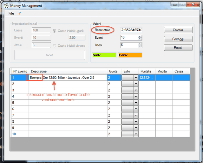Click the Resa totale value field
Image resolution: width=203 pixels, height=163 pixels.
[131, 30]
